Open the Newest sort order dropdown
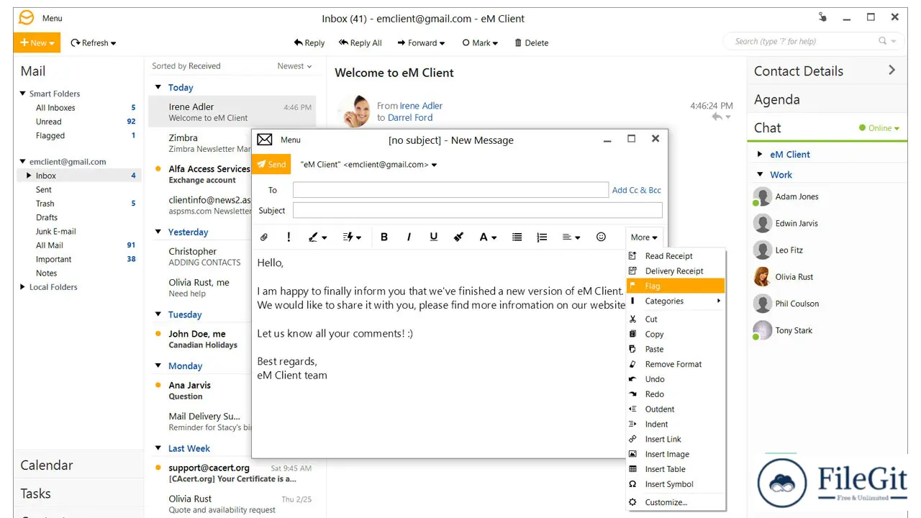 point(294,66)
